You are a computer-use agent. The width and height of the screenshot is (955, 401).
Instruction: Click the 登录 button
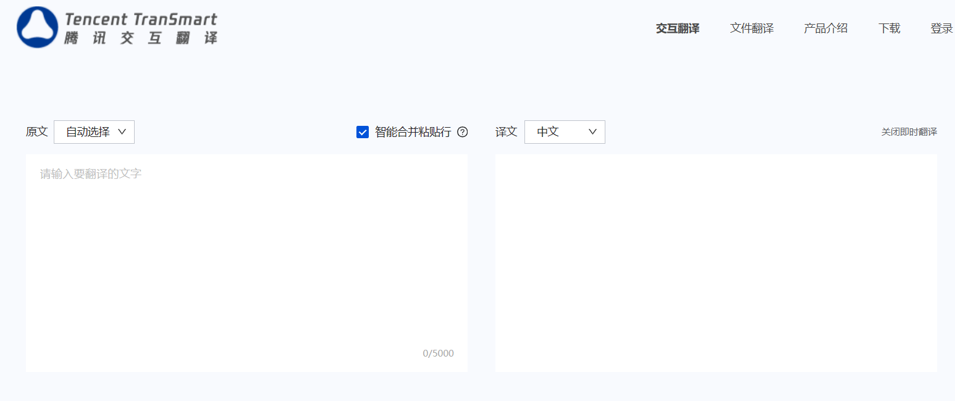tap(941, 28)
